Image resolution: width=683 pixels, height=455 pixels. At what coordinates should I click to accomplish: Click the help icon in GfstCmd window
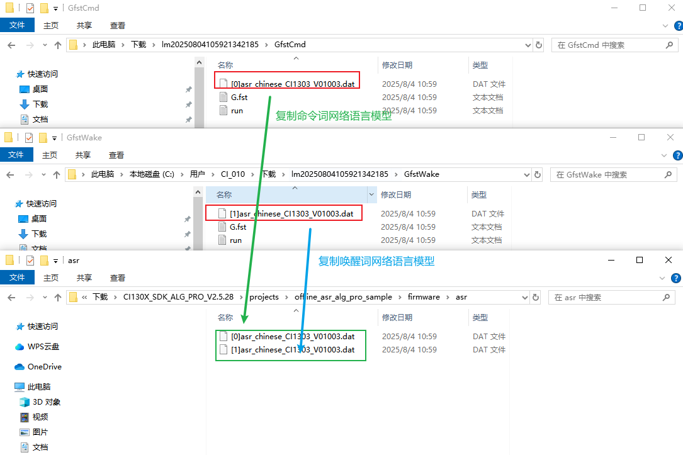click(678, 26)
